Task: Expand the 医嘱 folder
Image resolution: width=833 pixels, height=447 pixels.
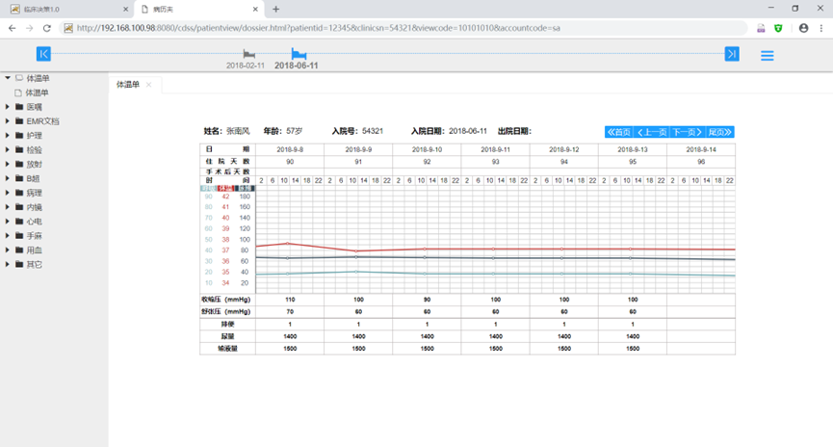Action: coord(8,107)
